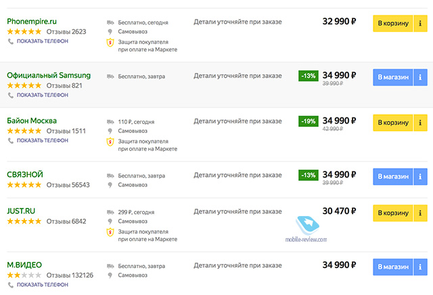Screen dimensions: 433x295
Task: Click the -19% discount badge
Action: 309,122
